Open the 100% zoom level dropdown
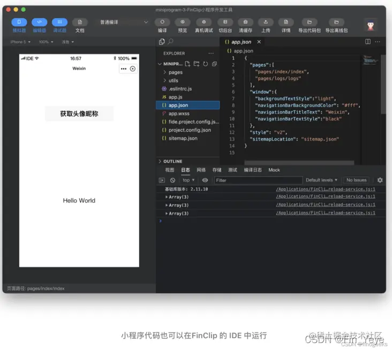This screenshot has height=350, width=392. click(x=46, y=42)
